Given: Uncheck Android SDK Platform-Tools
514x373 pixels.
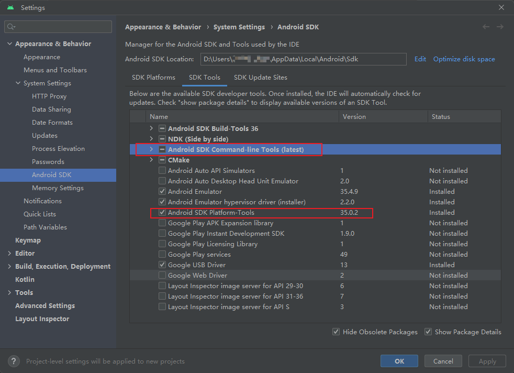Looking at the screenshot, I should (x=162, y=213).
